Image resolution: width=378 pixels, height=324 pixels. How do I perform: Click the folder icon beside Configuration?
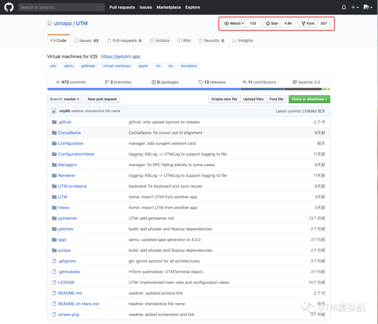(x=54, y=143)
